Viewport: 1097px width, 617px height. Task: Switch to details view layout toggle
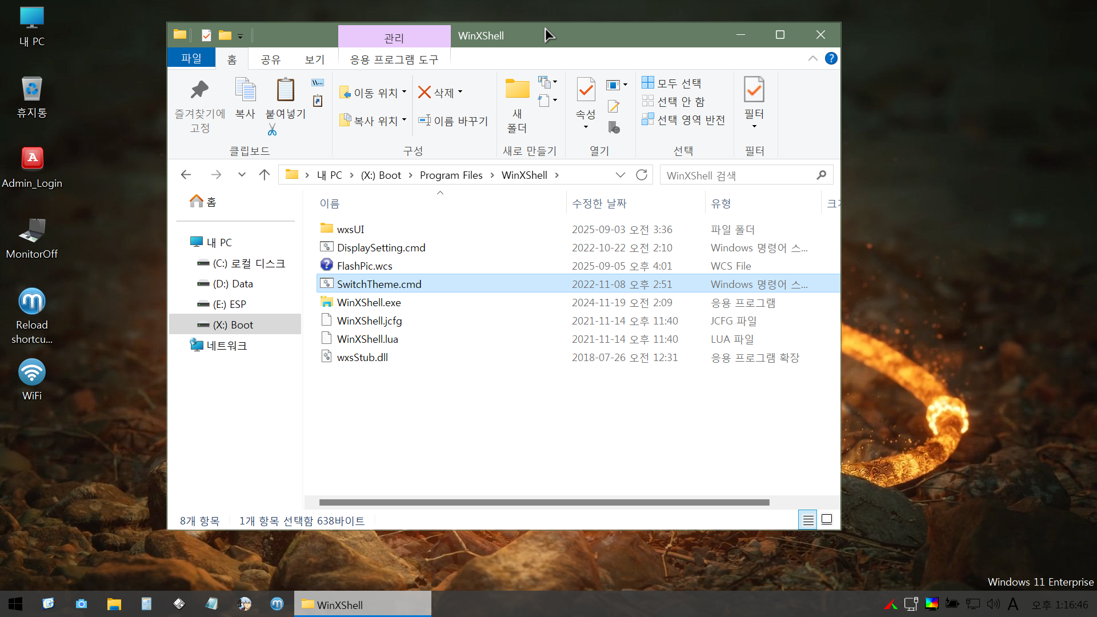pyautogui.click(x=807, y=520)
